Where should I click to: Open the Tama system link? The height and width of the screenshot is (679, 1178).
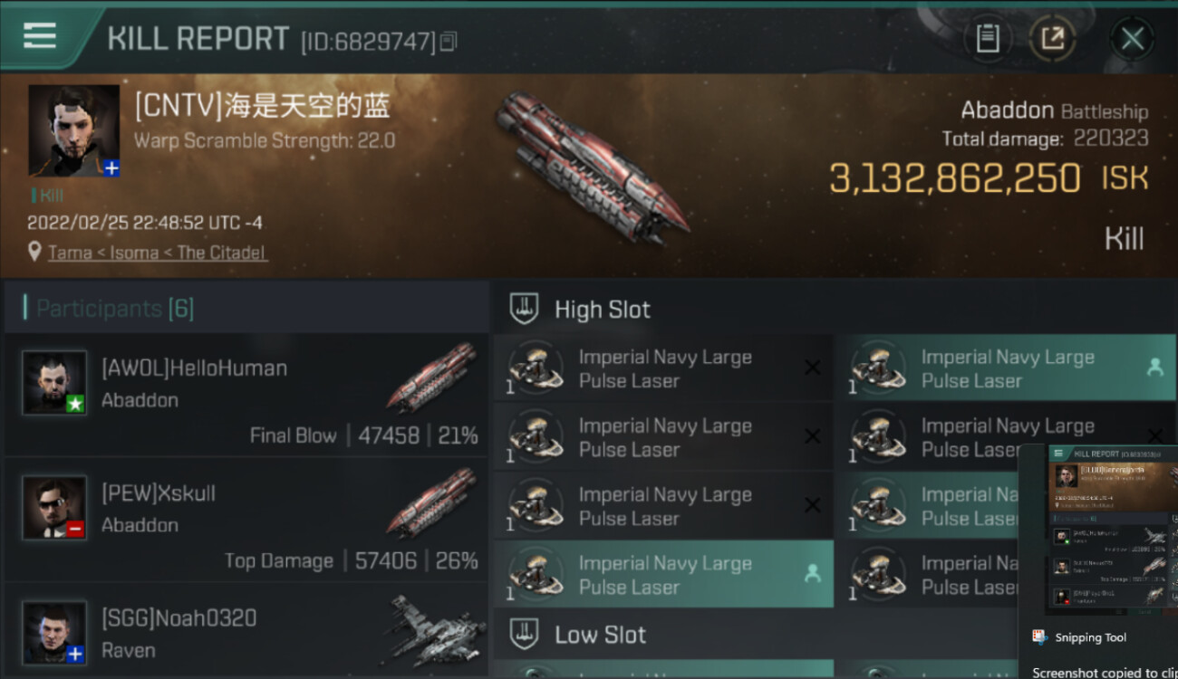pyautogui.click(x=70, y=253)
